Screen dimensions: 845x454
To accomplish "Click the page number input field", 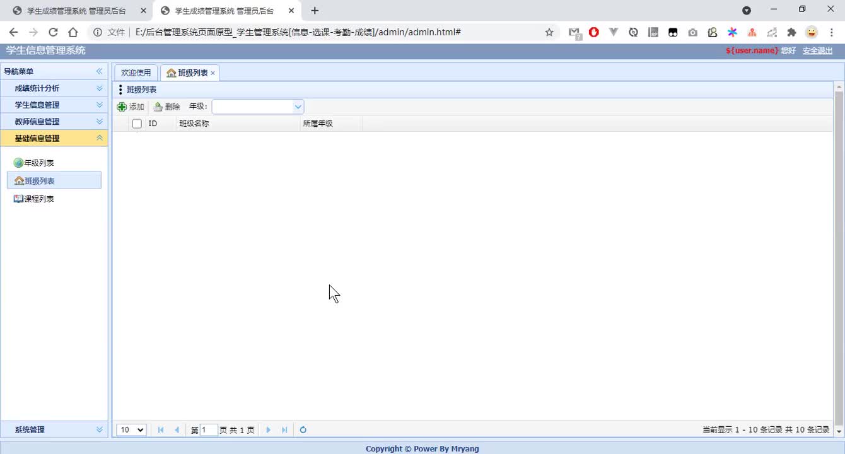I will tap(209, 430).
